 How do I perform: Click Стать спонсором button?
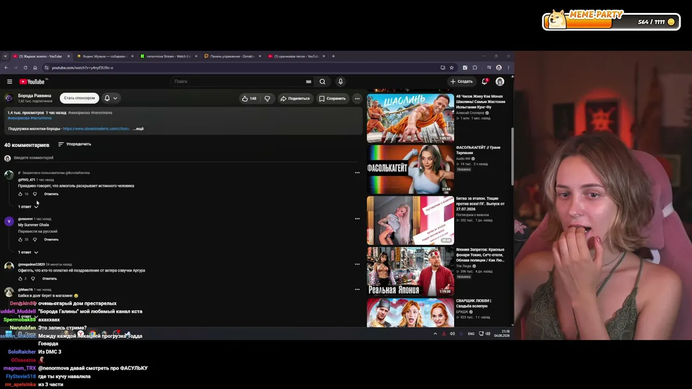point(79,98)
